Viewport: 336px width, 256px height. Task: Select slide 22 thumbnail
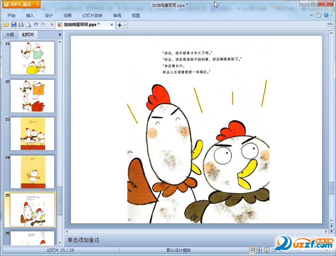(x=32, y=96)
